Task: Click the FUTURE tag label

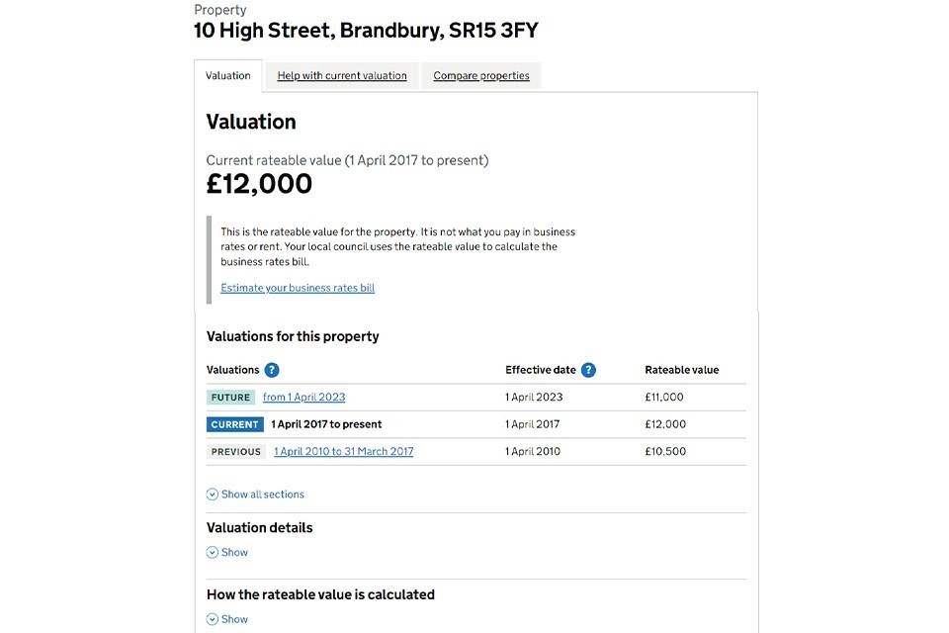Action: pyautogui.click(x=230, y=398)
